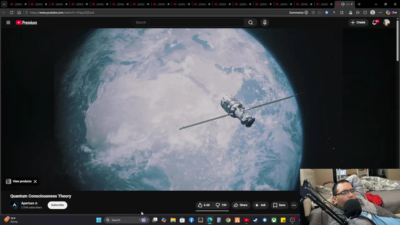
Task: Save the video to a playlist
Action: tap(279, 205)
